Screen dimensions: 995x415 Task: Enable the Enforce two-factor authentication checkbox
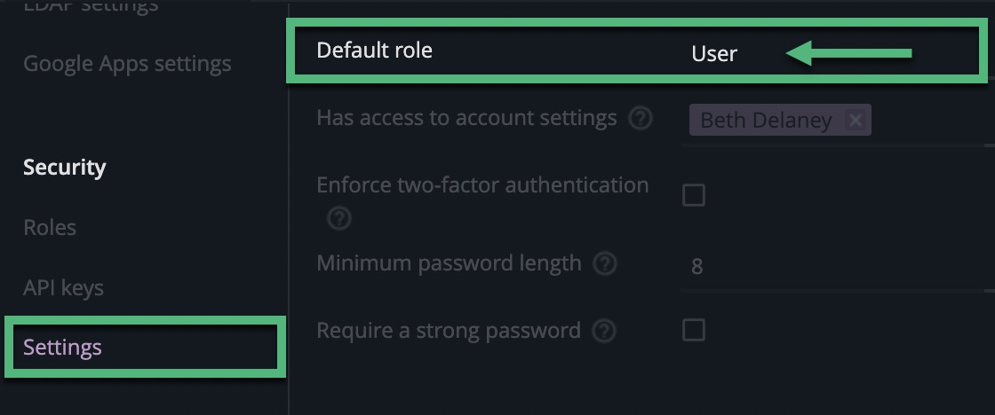click(x=694, y=195)
